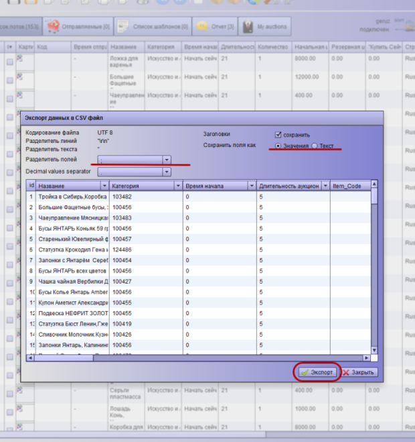
Task: Click the id column header
Action: point(31,186)
